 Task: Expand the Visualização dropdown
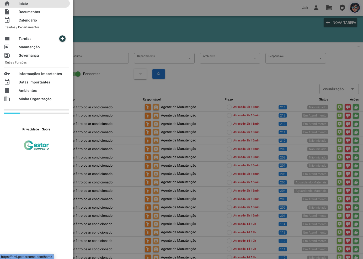(339, 89)
